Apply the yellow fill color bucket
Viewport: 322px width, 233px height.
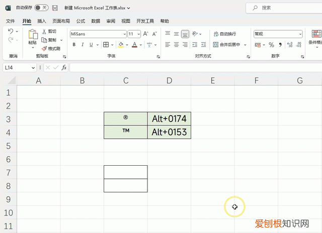coord(121,45)
